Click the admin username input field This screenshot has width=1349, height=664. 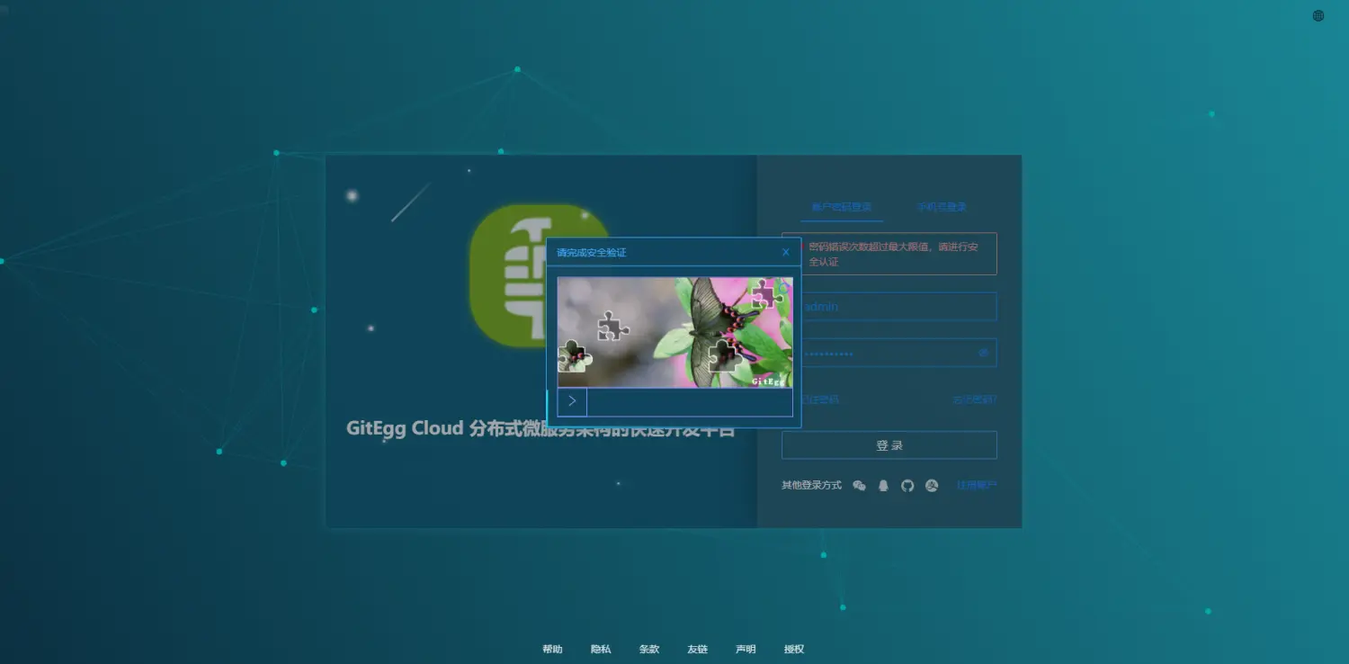tap(889, 307)
